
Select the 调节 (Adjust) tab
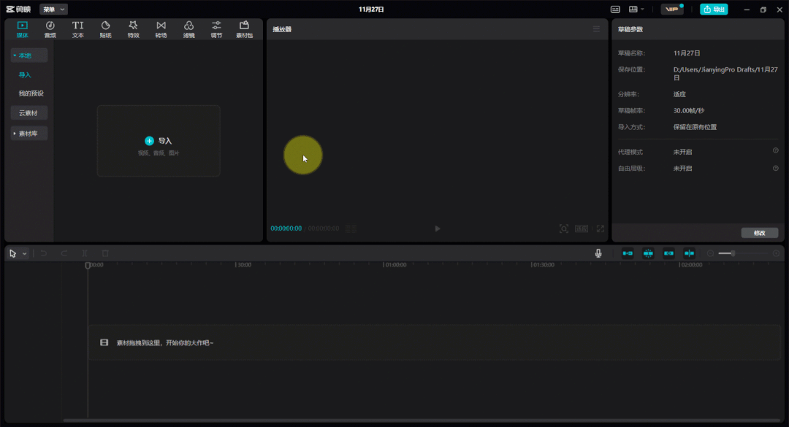coord(216,29)
